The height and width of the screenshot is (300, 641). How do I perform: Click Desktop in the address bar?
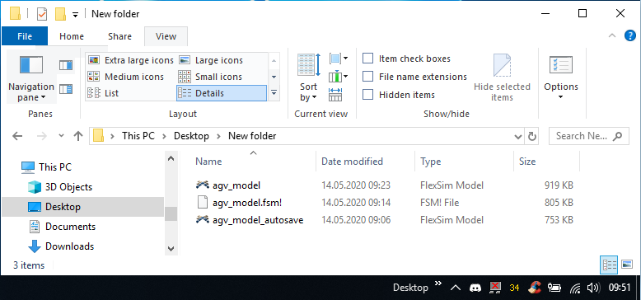click(x=191, y=136)
